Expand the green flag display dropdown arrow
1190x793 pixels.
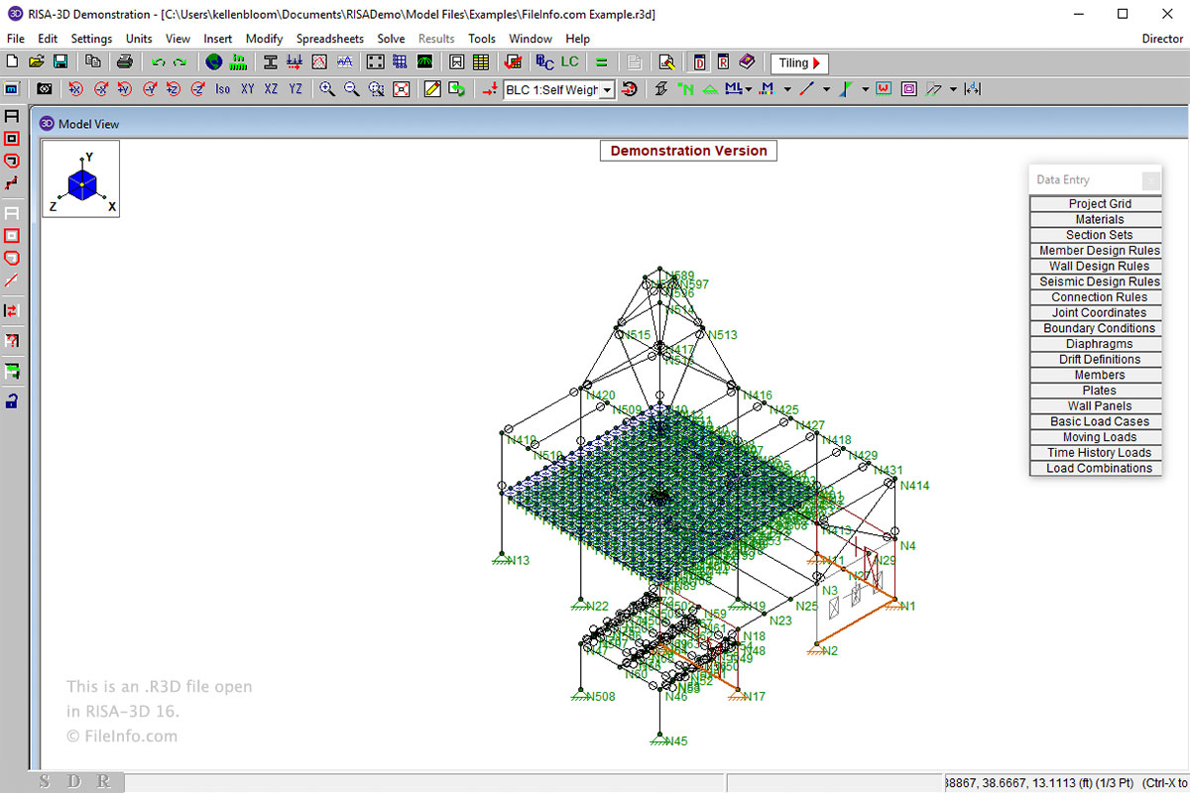[865, 89]
